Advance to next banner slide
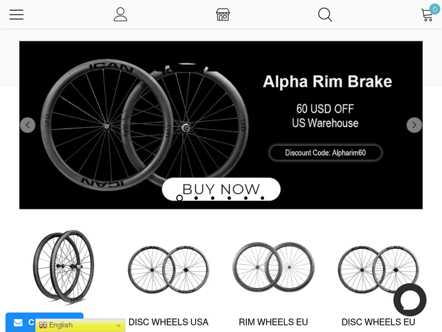 click(x=414, y=125)
